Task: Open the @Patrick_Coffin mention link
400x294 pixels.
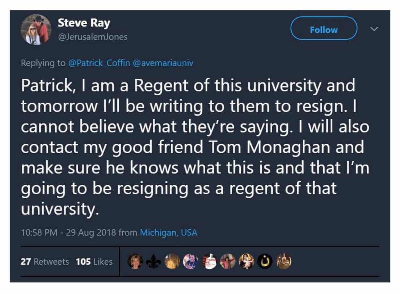Action: (x=99, y=63)
